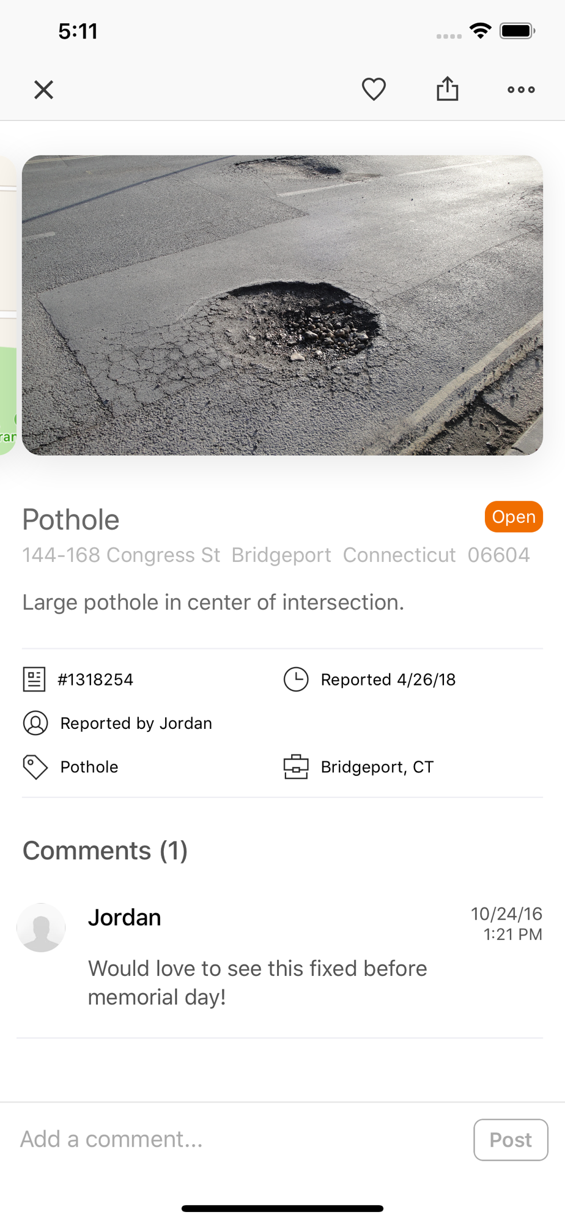Screen dimensions: 565x1223
Task: Tap the briefcase icon next to Bridgeport, CT
Action: tap(296, 767)
